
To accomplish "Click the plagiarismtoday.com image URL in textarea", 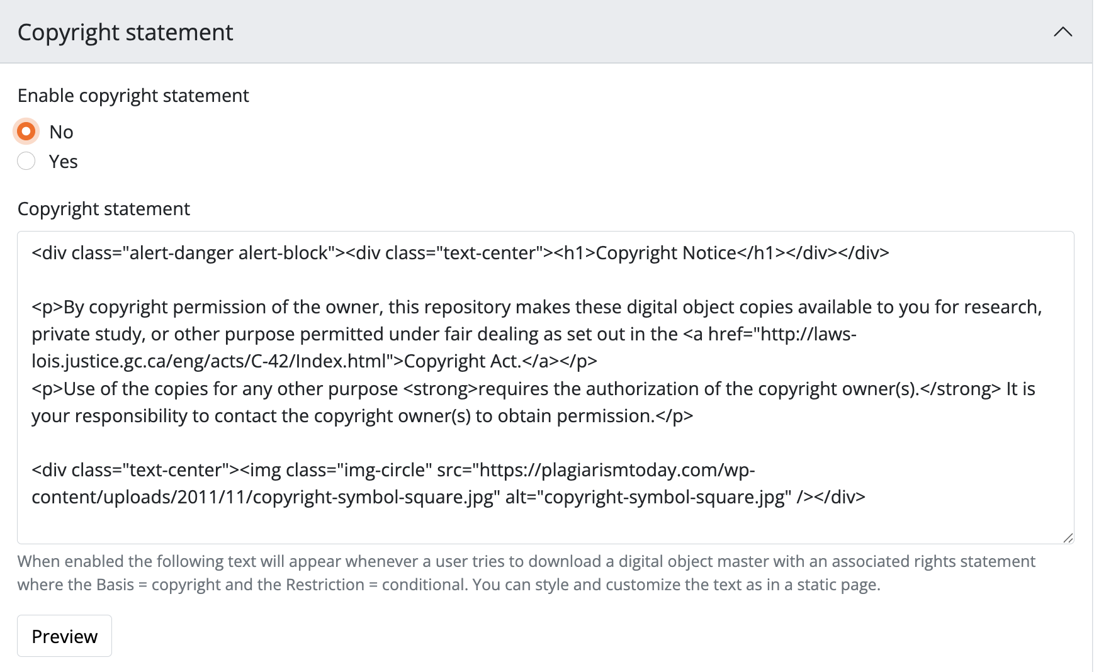I will pyautogui.click(x=617, y=470).
